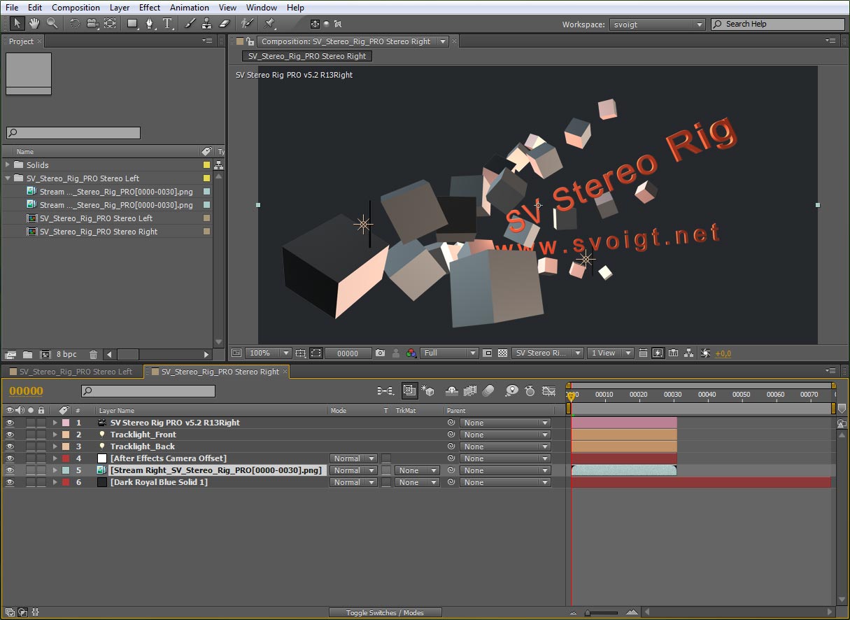Click Toggle Switches / Modes button
850x620 pixels.
385,613
